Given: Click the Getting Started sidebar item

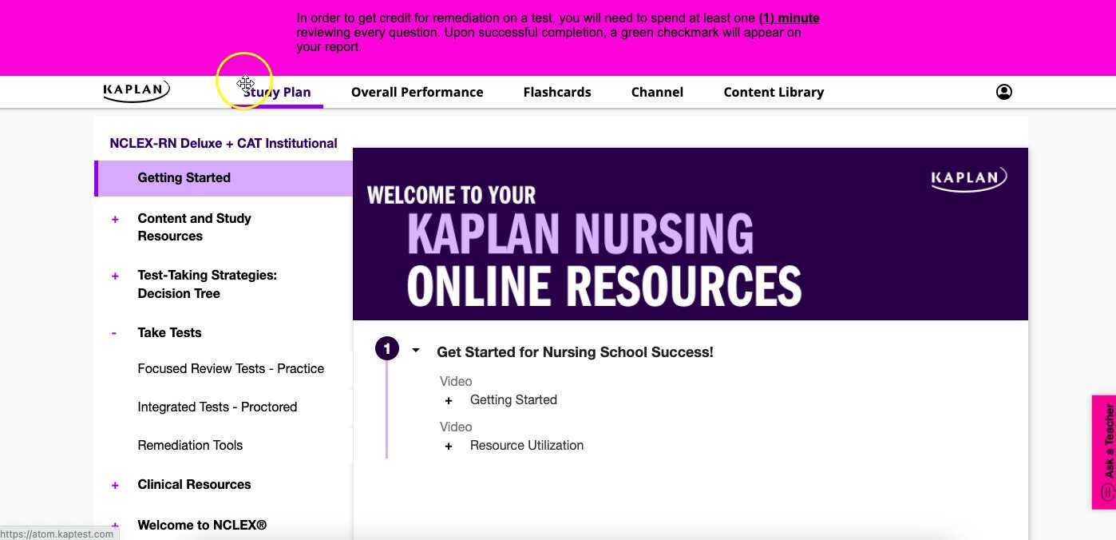Looking at the screenshot, I should [x=184, y=177].
